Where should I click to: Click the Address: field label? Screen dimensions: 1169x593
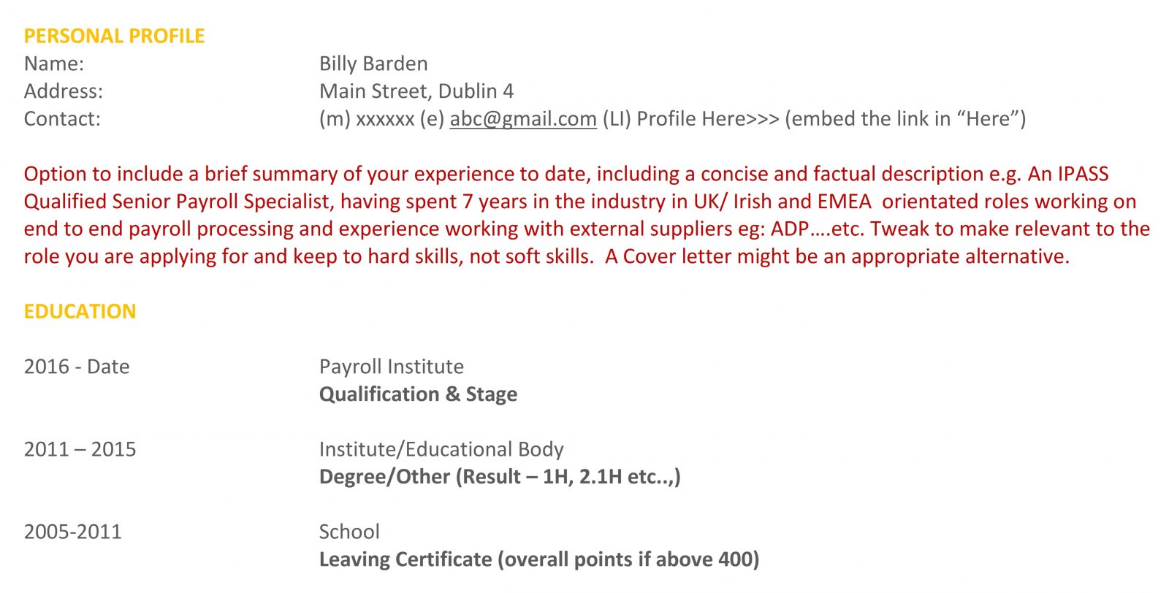64,91
